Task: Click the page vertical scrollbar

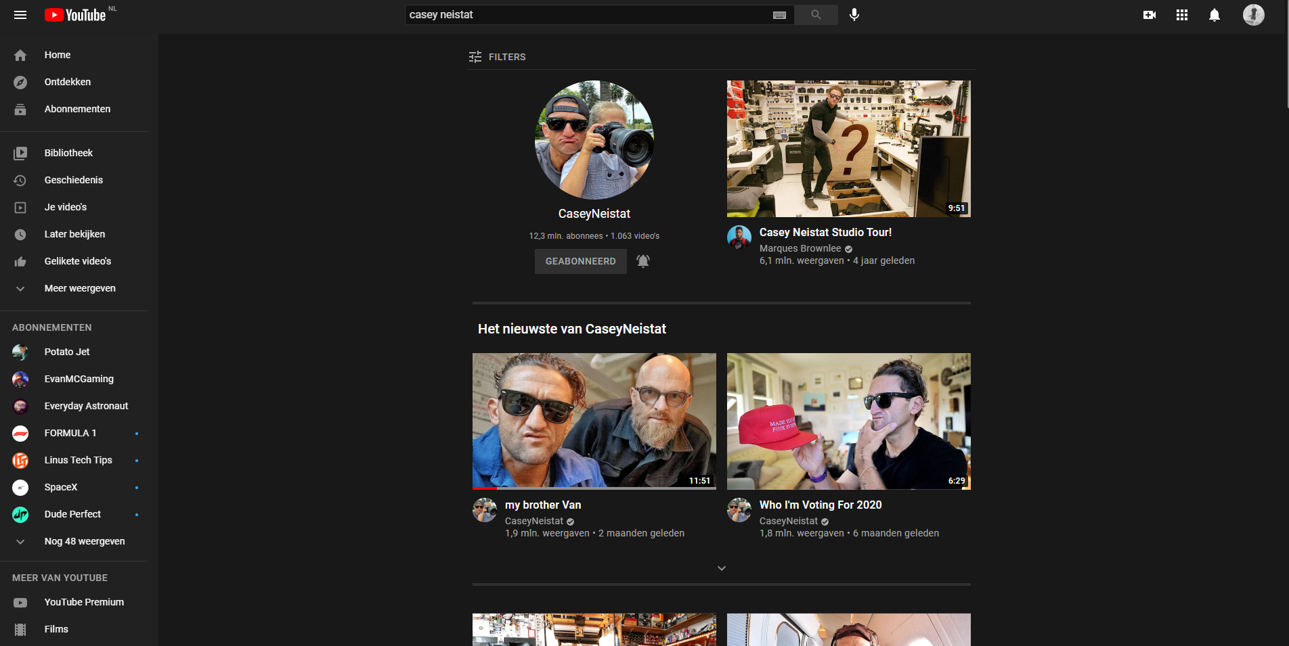Action: (x=1286, y=54)
